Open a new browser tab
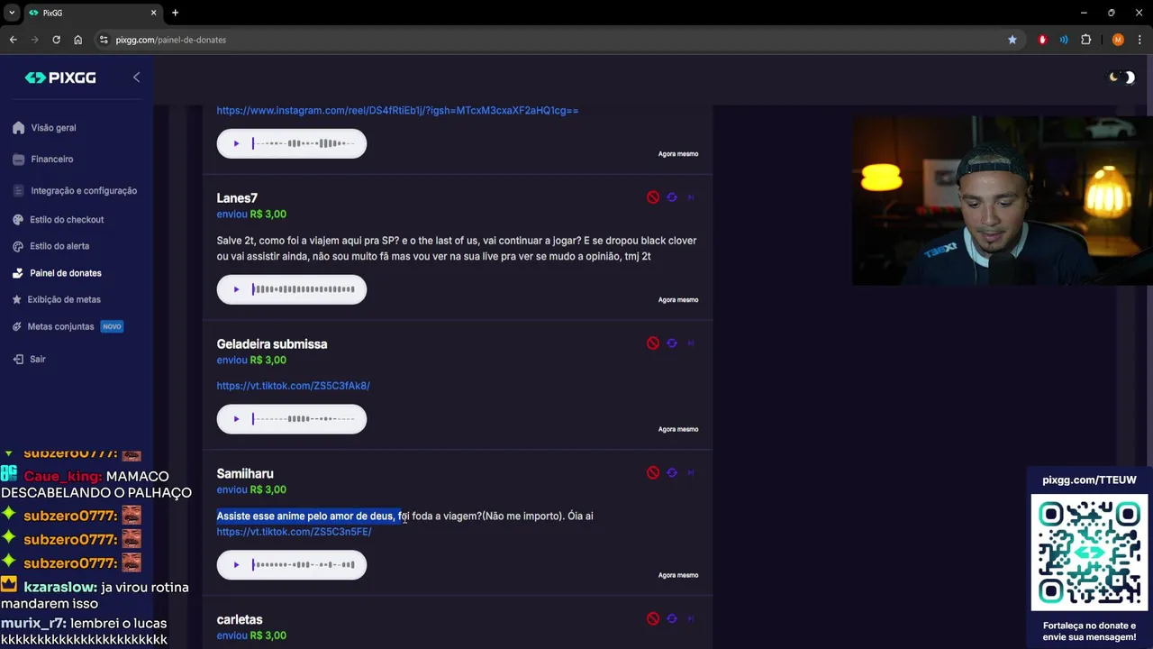 [x=175, y=13]
